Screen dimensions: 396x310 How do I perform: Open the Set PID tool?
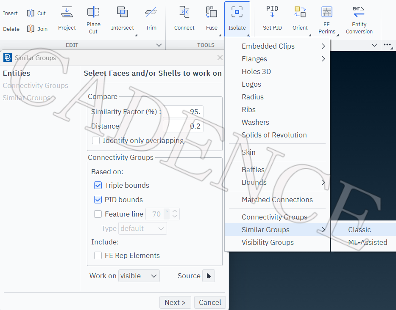[272, 18]
